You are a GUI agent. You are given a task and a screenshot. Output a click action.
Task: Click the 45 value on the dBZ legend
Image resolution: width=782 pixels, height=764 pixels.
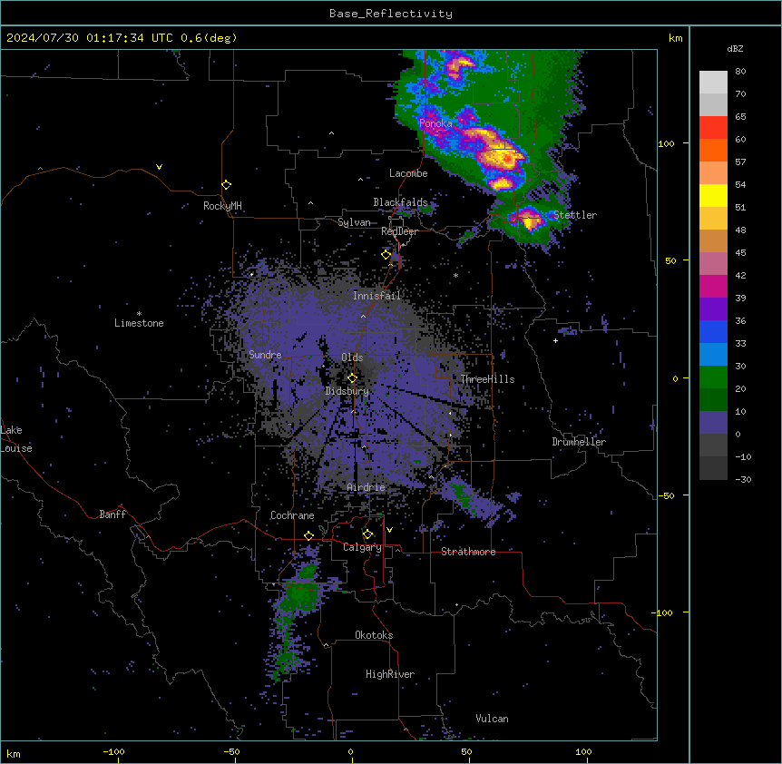(x=740, y=253)
